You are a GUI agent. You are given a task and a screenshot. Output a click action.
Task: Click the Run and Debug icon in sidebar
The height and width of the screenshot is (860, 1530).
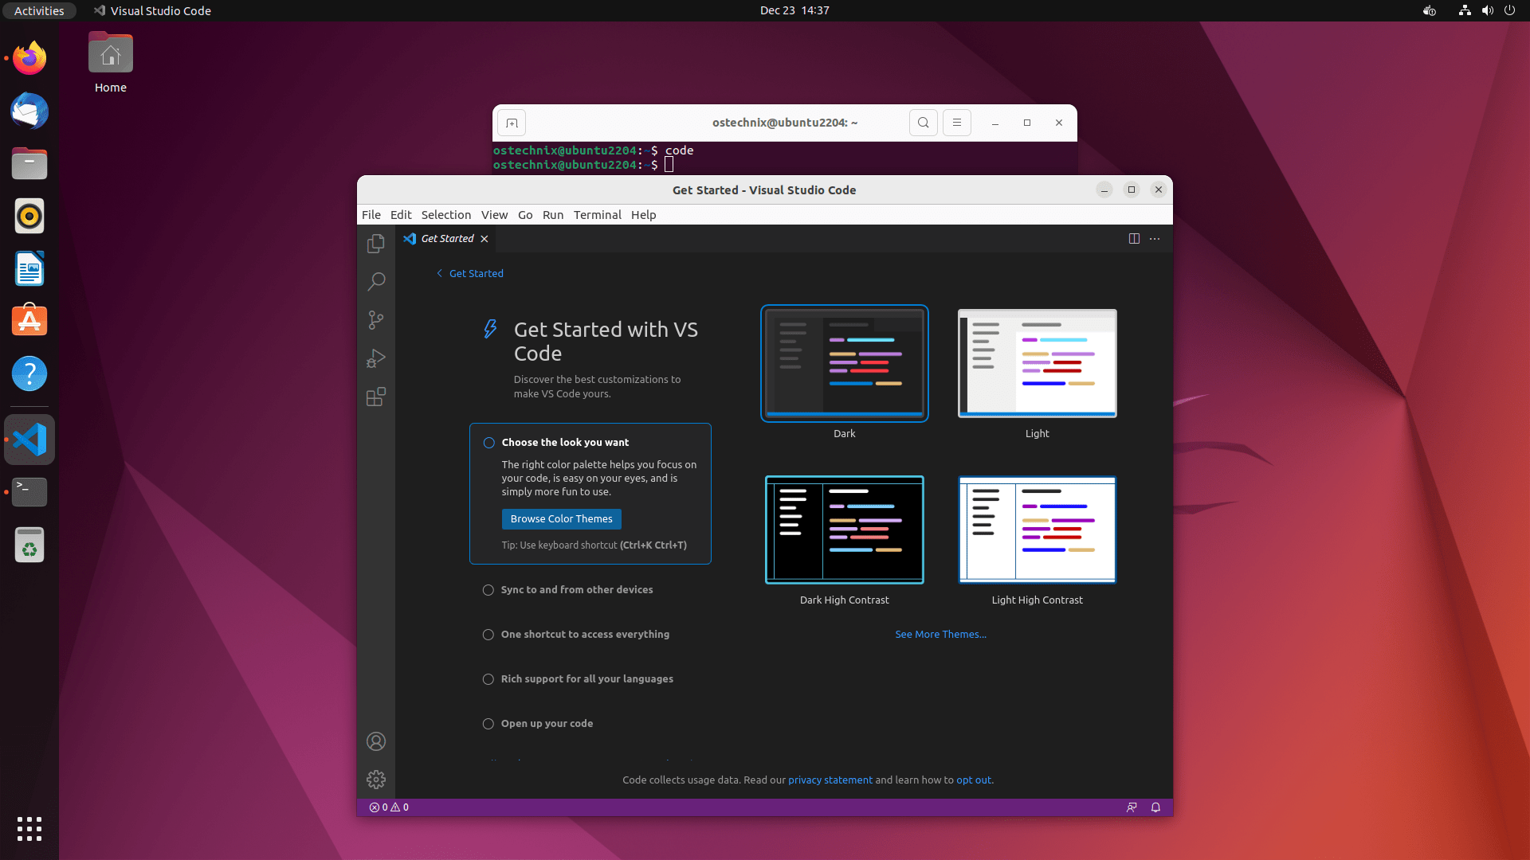(375, 357)
